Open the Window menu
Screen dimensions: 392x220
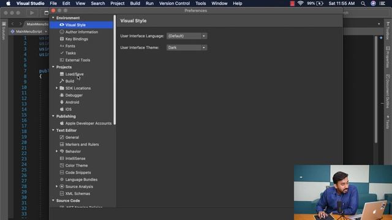click(219, 4)
